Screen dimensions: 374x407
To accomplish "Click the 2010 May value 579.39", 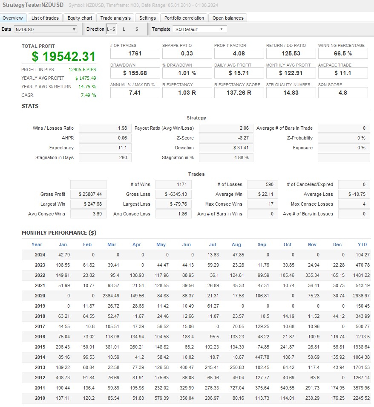I will (162, 398).
